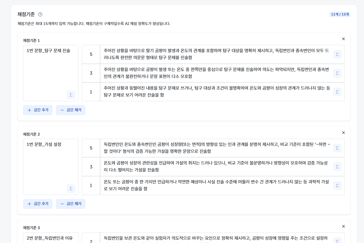This screenshot has width=364, height=243.
Task: Click 급간 제거 under 채점기준 2
Action: click(x=70, y=204)
